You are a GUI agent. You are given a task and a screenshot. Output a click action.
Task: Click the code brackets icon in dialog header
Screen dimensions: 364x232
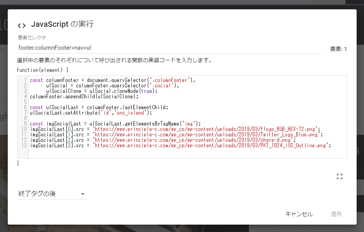22,25
